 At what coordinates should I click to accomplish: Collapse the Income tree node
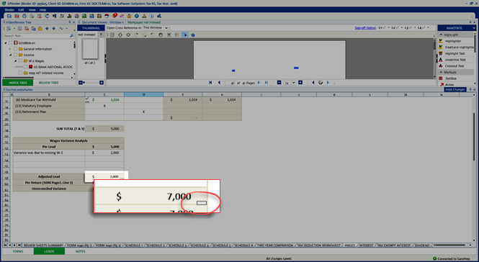point(10,55)
